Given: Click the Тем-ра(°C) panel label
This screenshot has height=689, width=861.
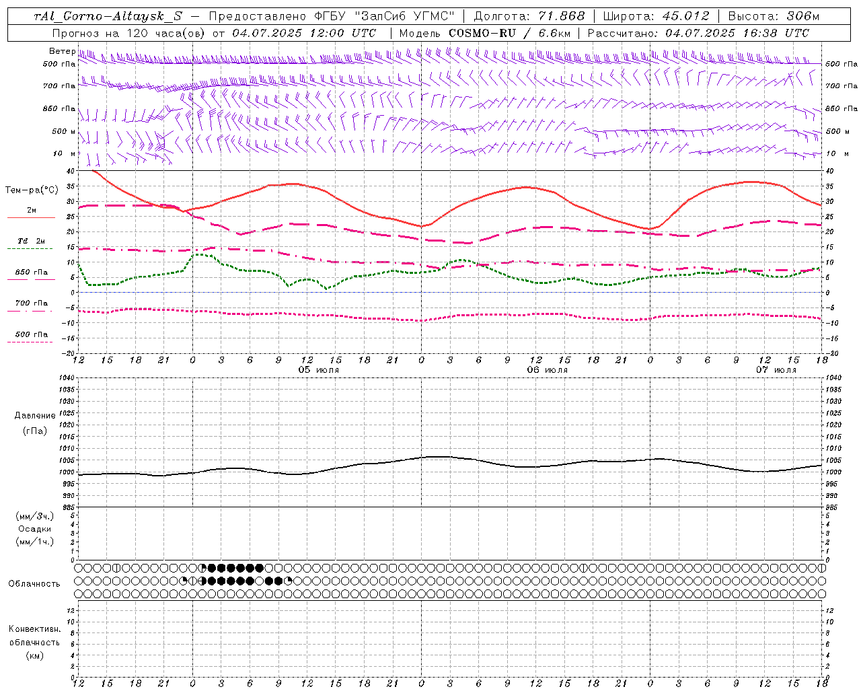Looking at the screenshot, I should 32,190.
